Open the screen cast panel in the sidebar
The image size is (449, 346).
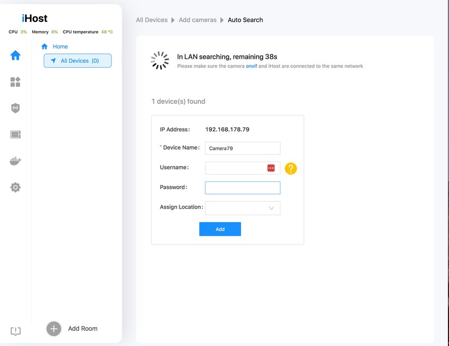(x=15, y=134)
